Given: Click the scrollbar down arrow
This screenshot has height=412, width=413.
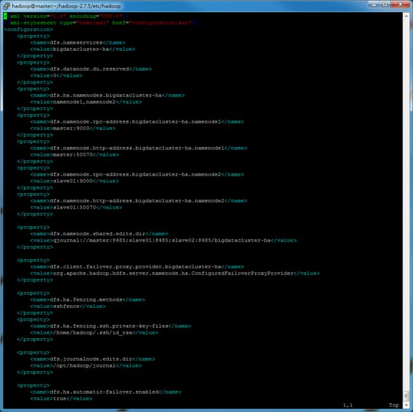Looking at the screenshot, I should 406,404.
